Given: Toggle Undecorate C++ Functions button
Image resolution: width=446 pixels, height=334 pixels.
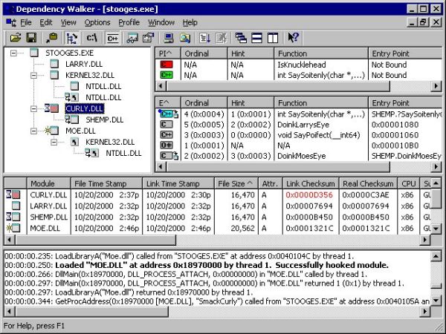Looking at the screenshot, I should tap(113, 37).
